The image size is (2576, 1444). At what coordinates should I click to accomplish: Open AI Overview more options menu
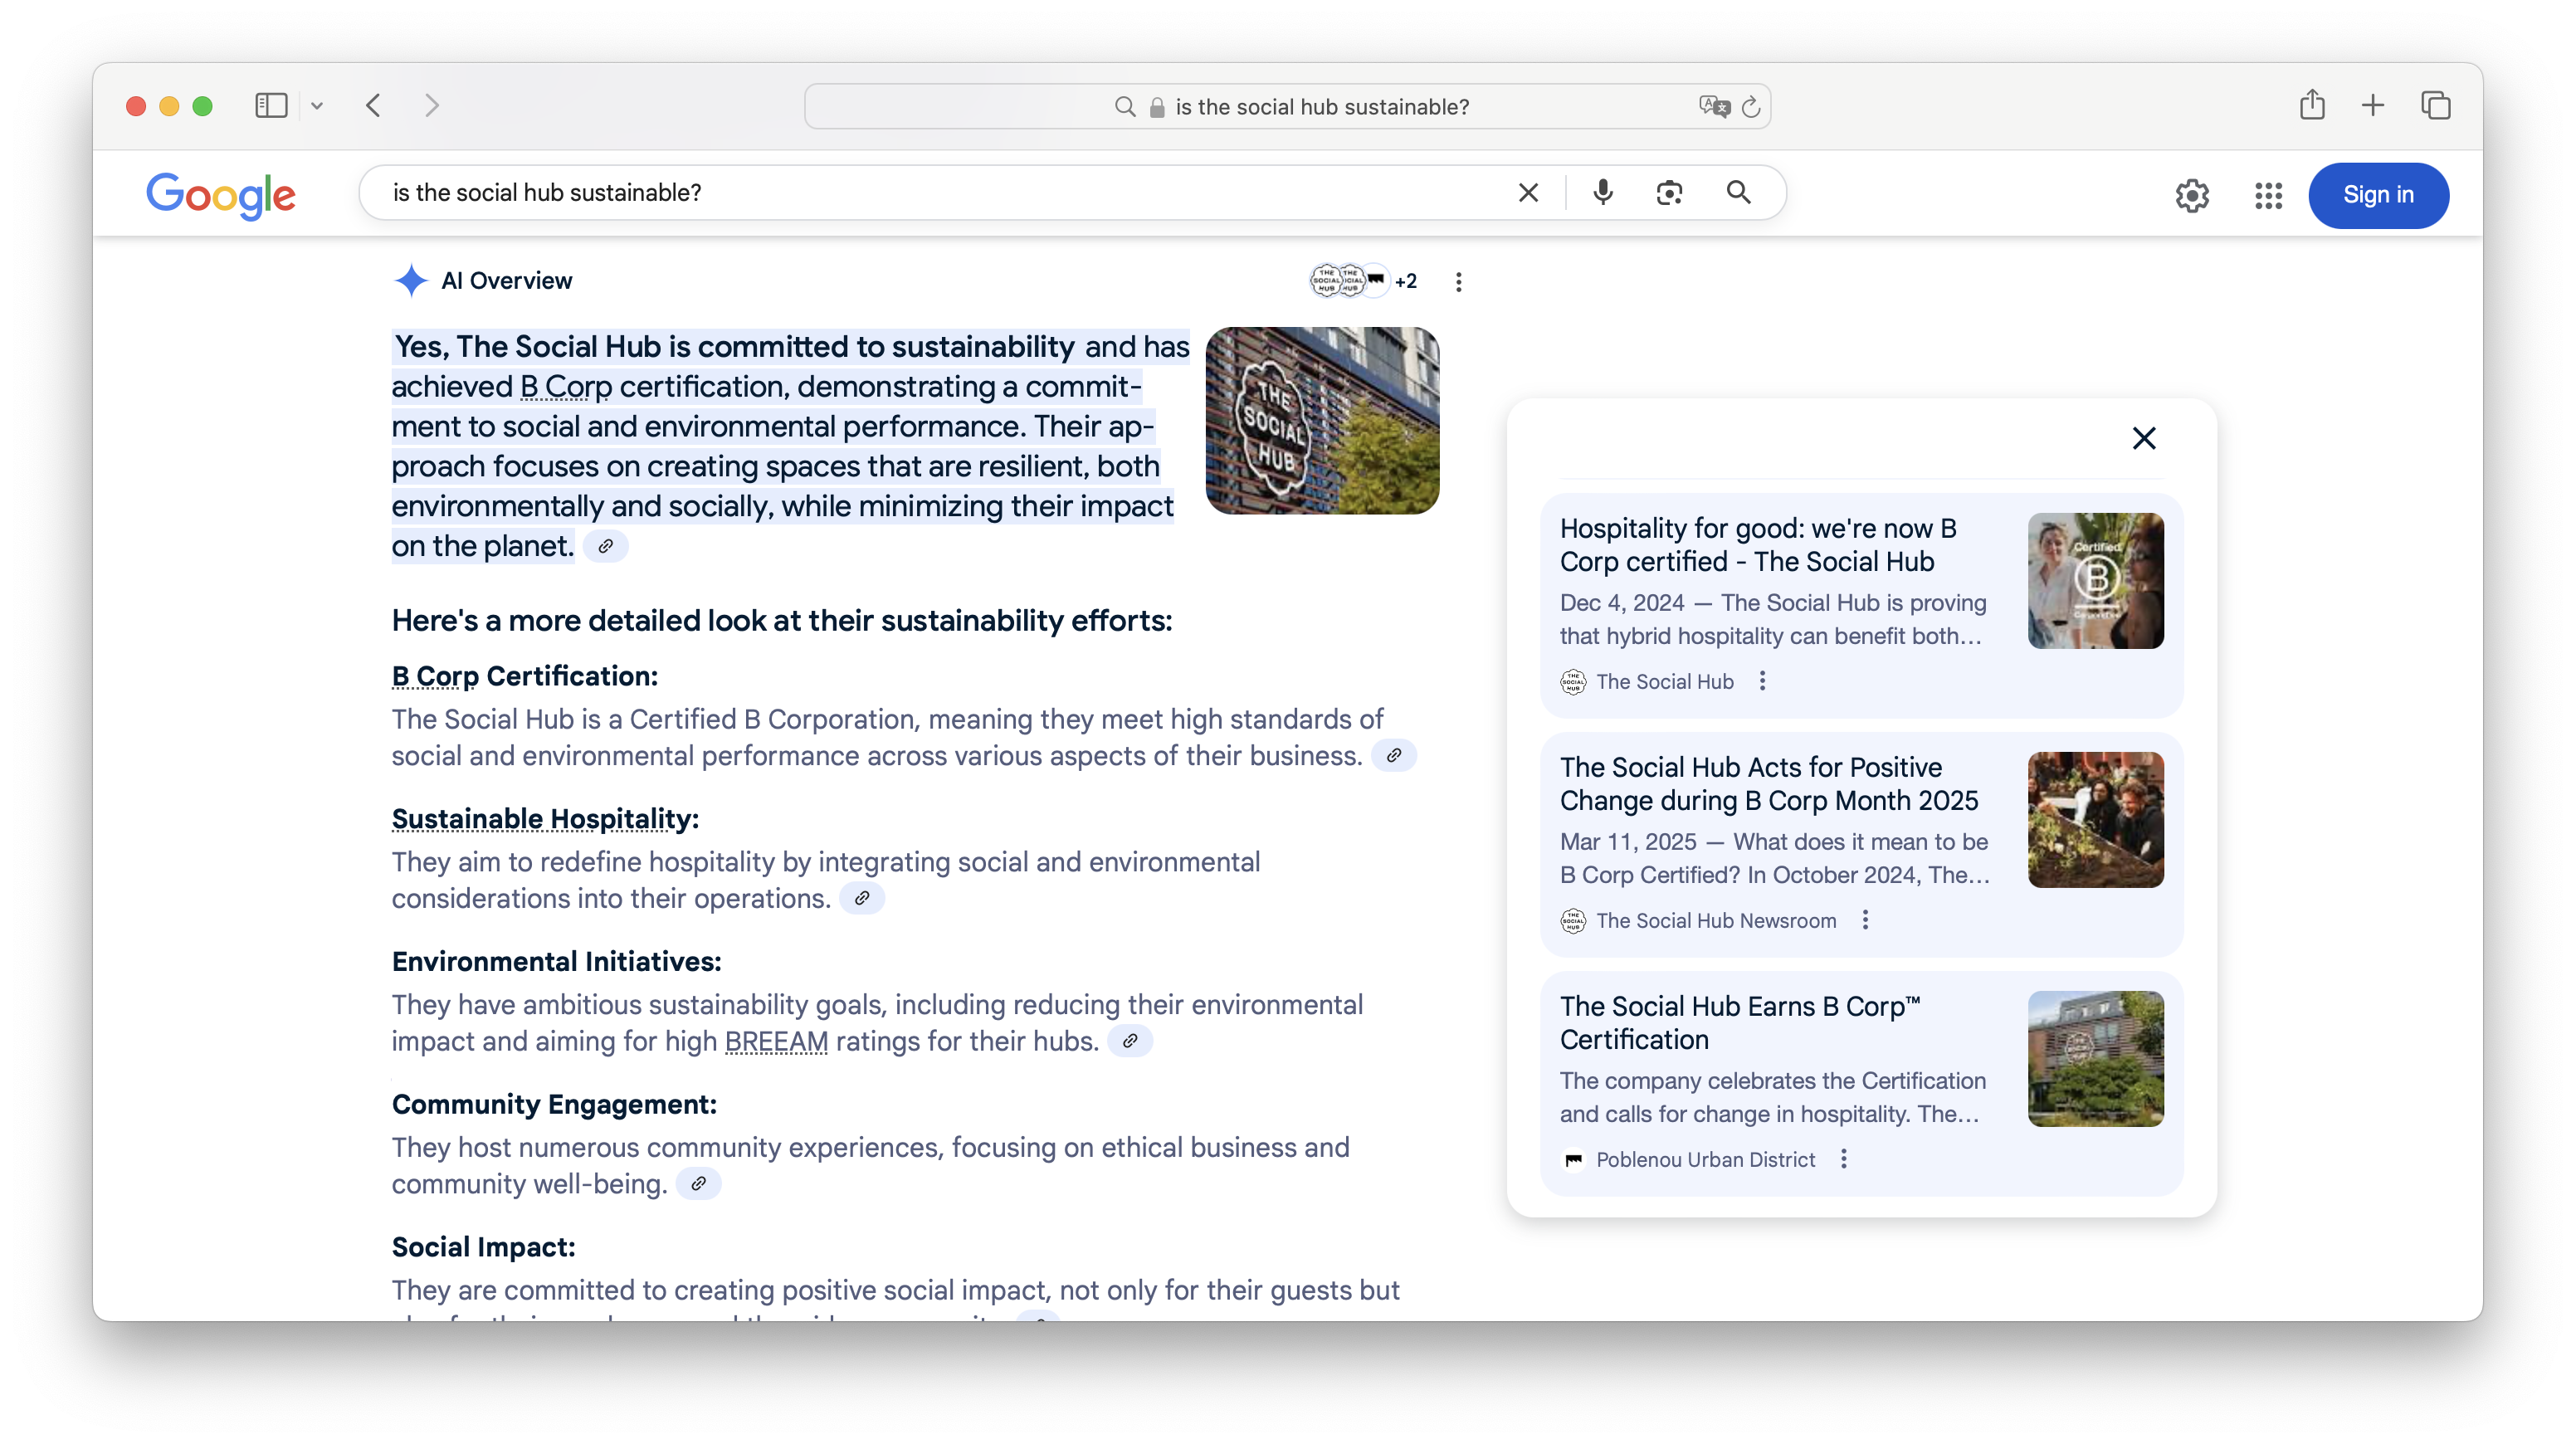pos(1459,282)
